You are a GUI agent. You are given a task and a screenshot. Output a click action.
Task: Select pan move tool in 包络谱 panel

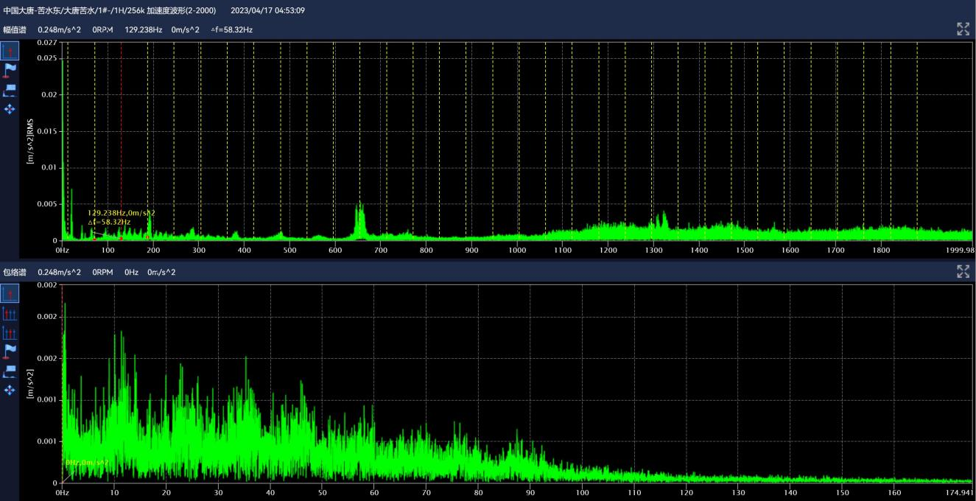point(10,390)
